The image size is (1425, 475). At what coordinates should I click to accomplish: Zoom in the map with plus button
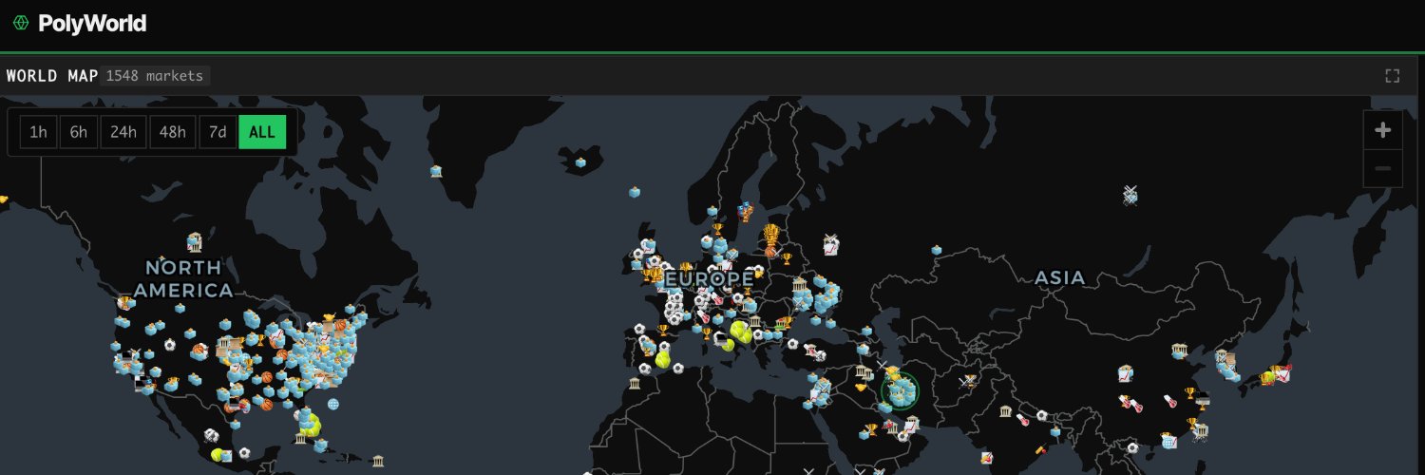pos(1382,130)
